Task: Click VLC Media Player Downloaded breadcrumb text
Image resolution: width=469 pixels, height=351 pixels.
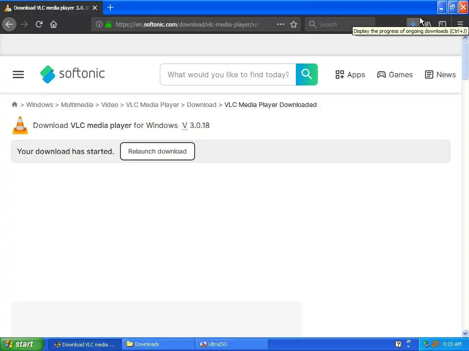Action: [270, 105]
